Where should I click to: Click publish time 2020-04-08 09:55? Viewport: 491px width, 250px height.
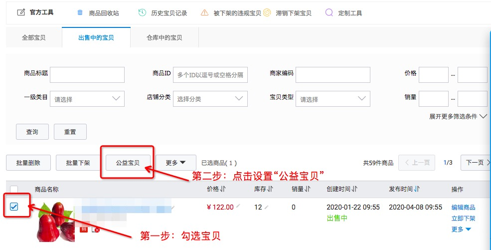415,207
